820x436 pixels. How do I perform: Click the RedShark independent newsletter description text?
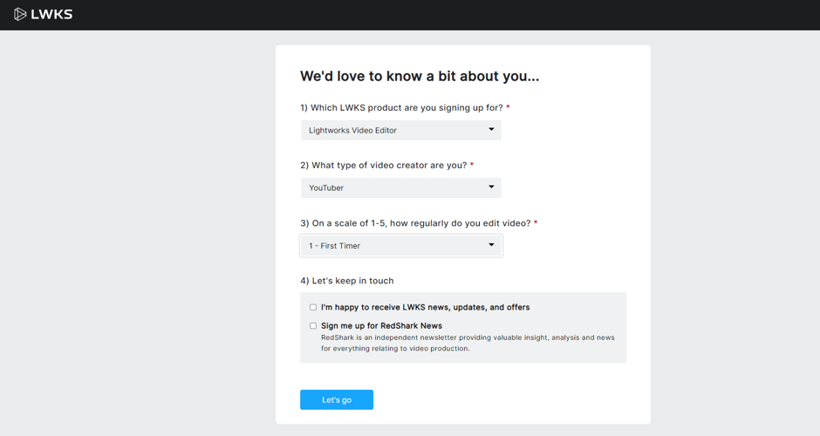pyautogui.click(x=468, y=343)
